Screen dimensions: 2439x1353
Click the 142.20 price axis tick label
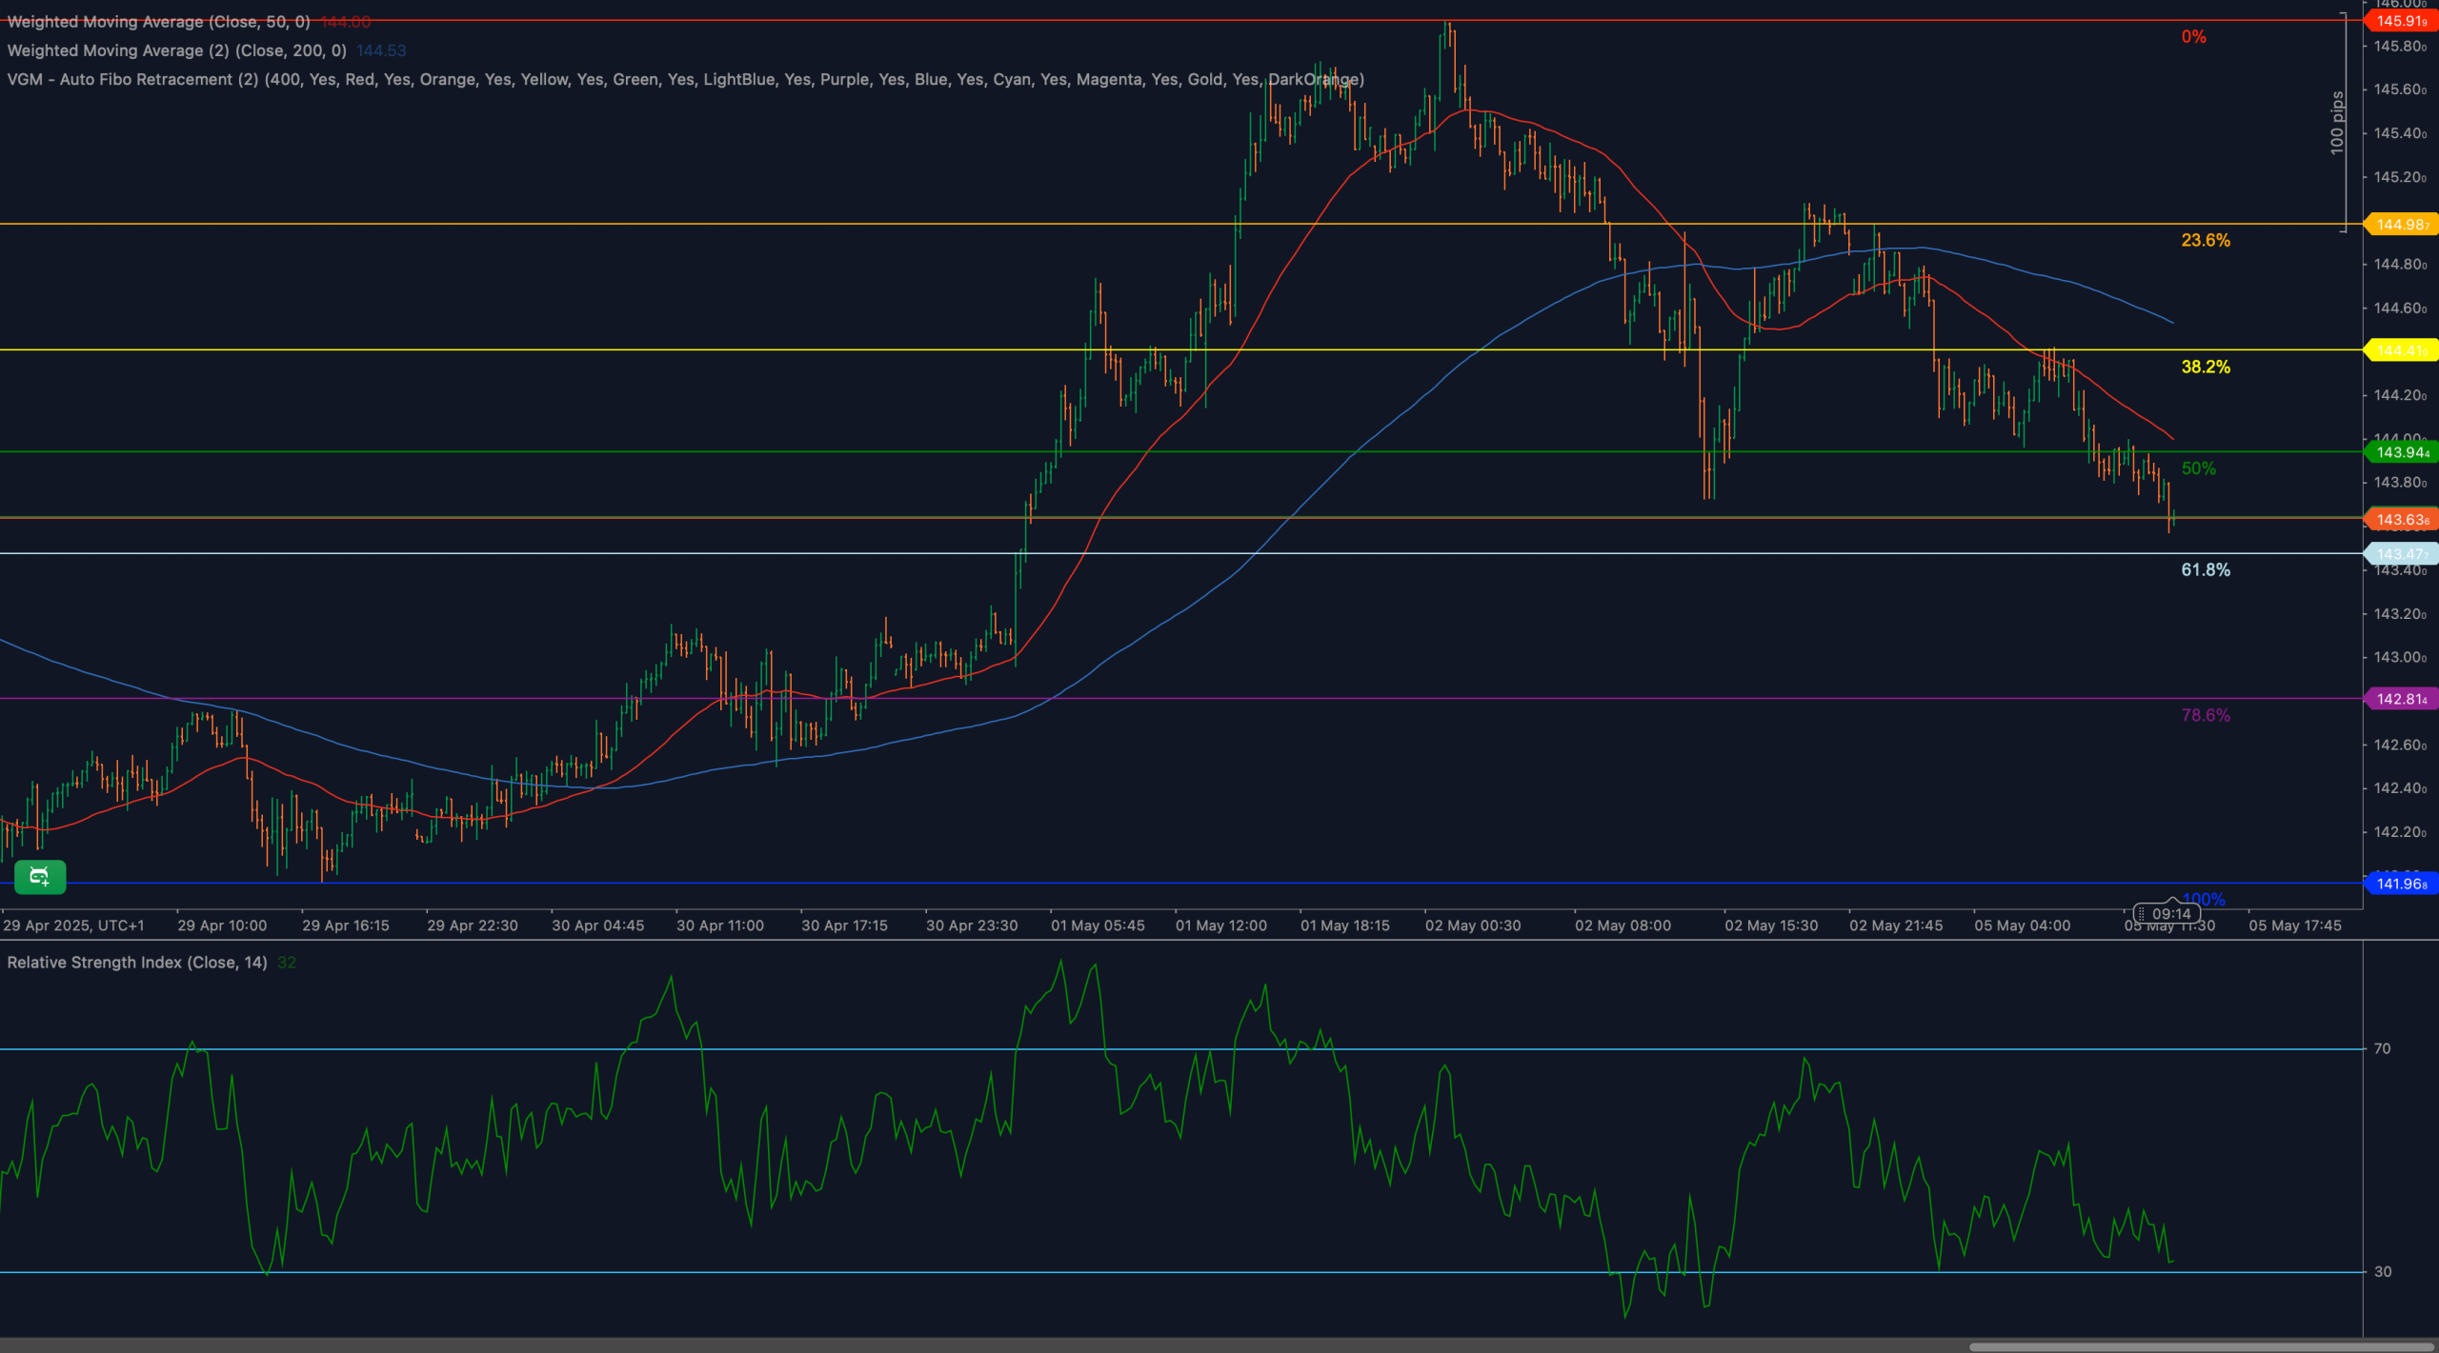click(x=2400, y=831)
